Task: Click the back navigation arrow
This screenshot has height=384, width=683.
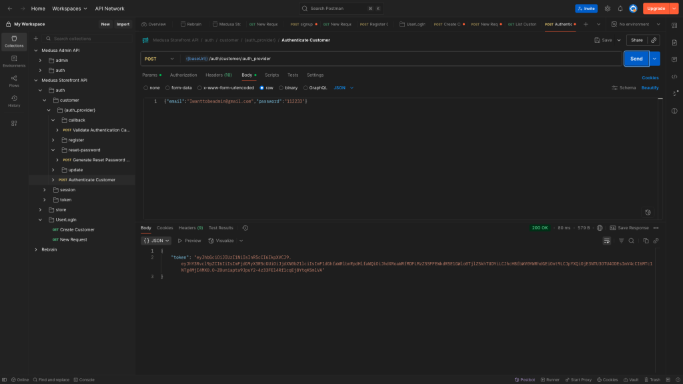Action: point(9,8)
